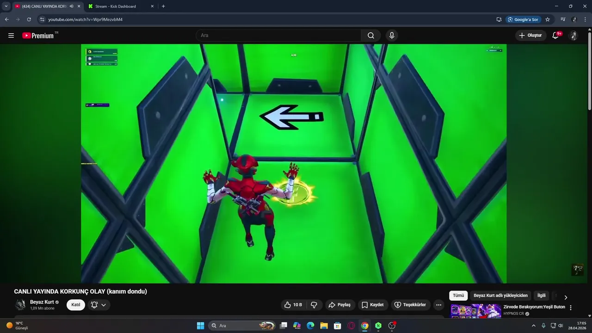Open YouTube notifications bell with 9+ badge

coord(556,36)
